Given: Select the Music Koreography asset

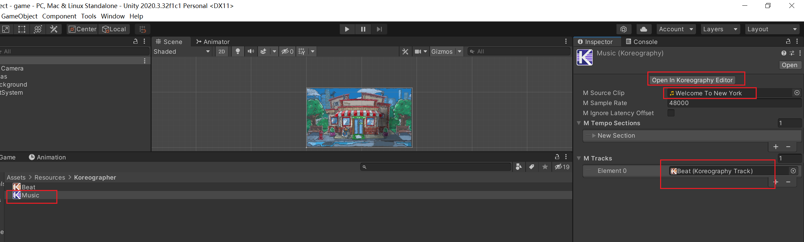Looking at the screenshot, I should [26, 195].
